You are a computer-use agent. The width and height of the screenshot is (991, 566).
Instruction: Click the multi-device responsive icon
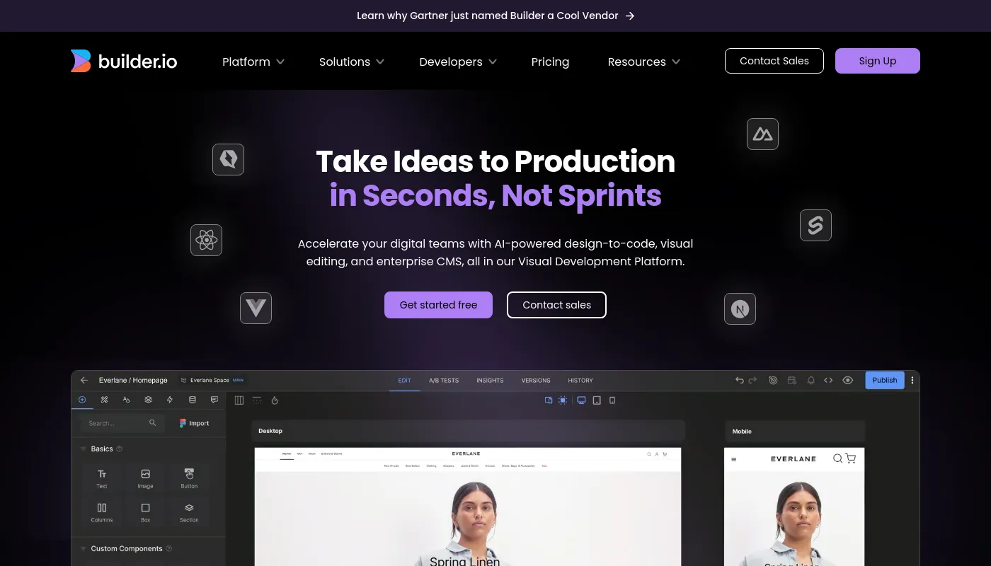(549, 400)
